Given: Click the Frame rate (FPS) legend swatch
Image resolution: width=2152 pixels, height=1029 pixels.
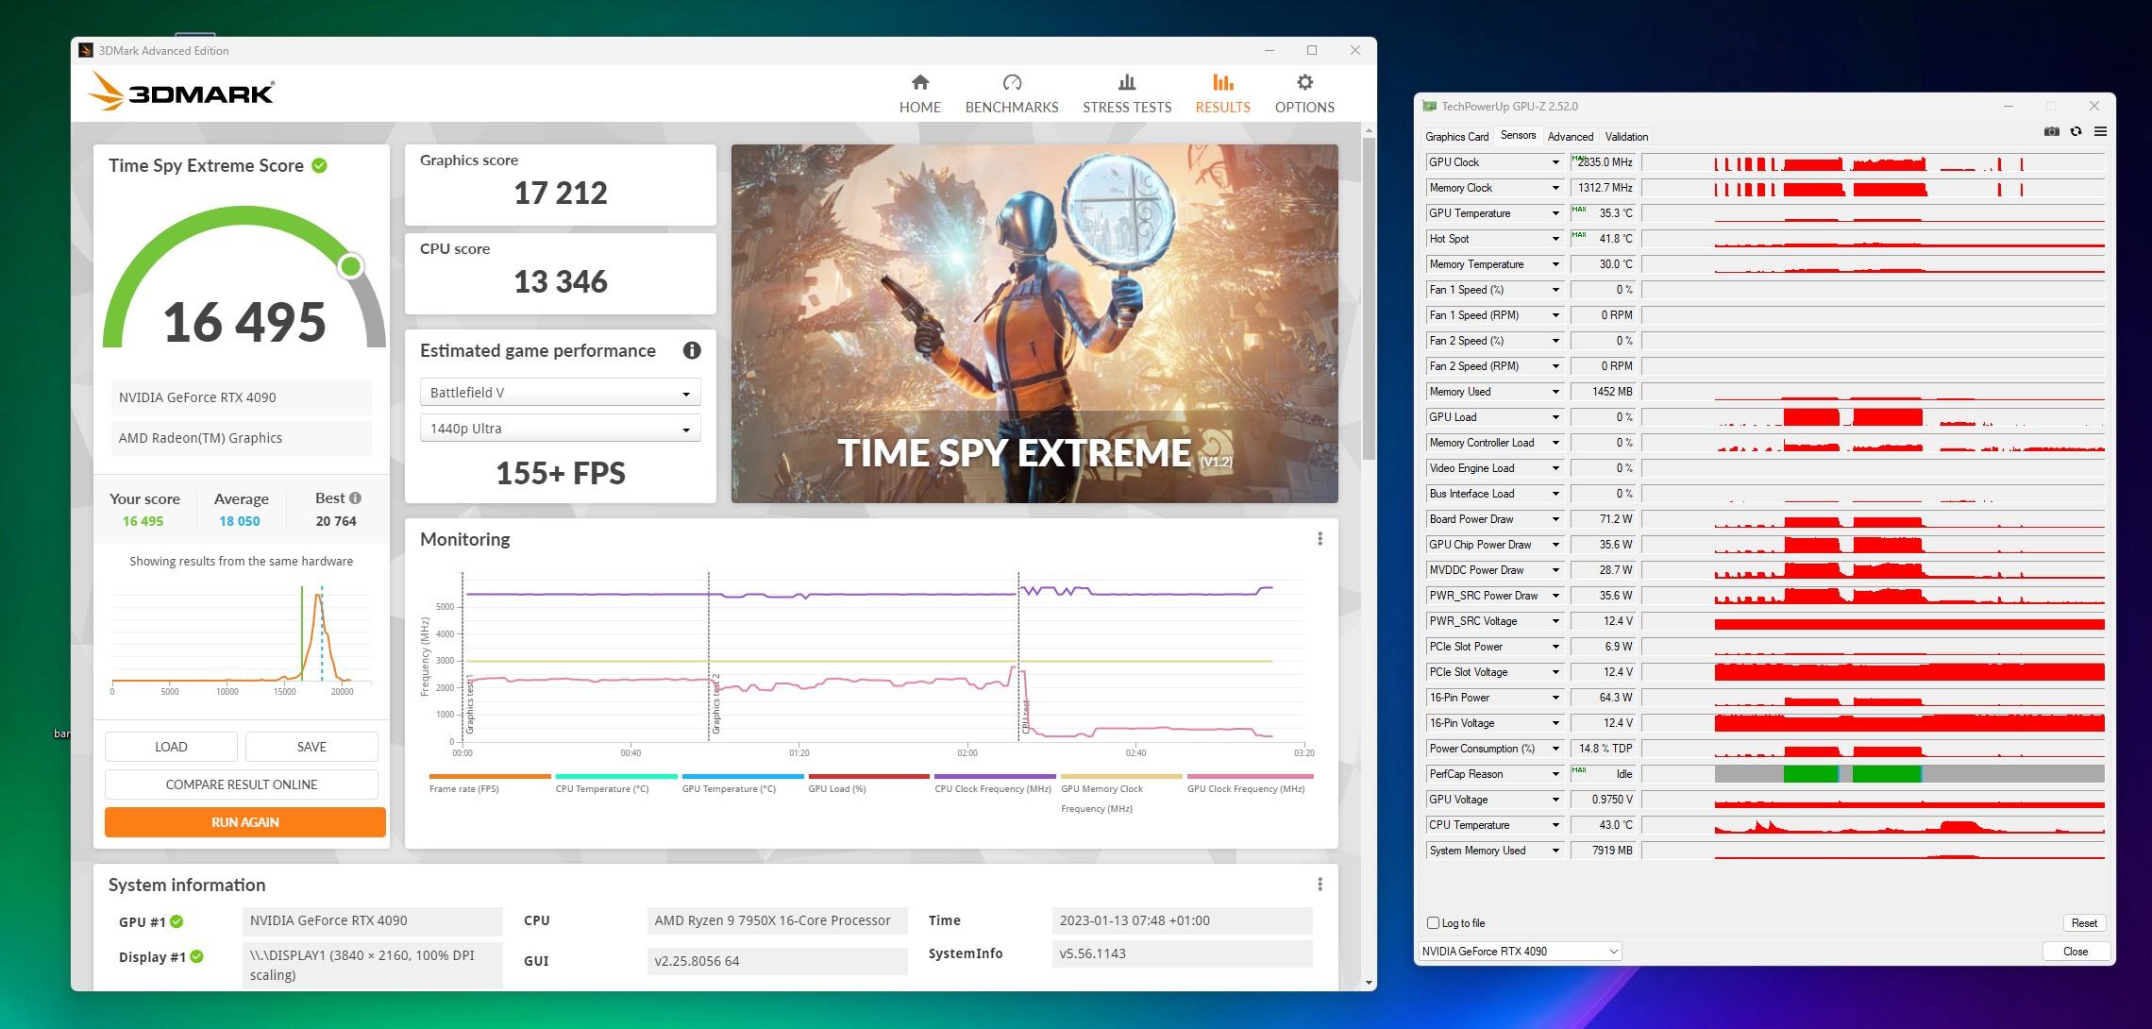Looking at the screenshot, I should tap(489, 776).
